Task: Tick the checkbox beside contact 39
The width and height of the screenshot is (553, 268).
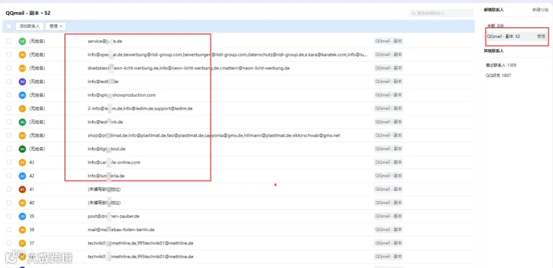Action: 9,216
